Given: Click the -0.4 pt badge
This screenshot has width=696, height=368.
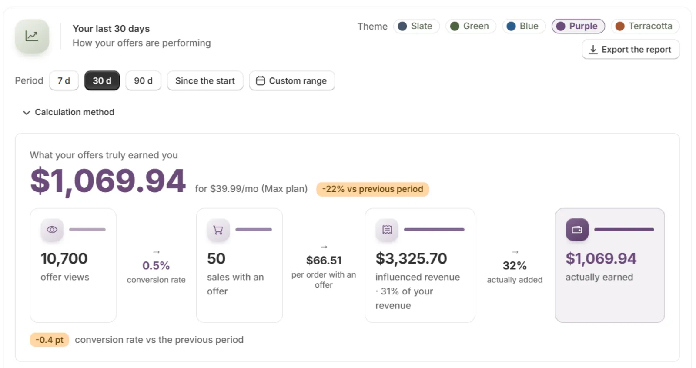Looking at the screenshot, I should click(x=50, y=340).
